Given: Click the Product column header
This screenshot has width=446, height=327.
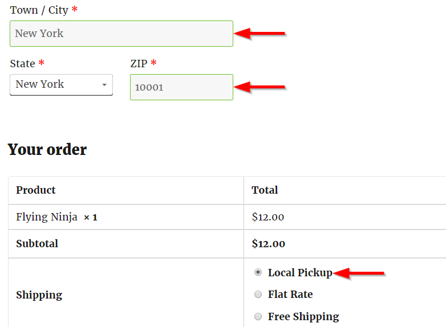Looking at the screenshot, I should [x=36, y=190].
